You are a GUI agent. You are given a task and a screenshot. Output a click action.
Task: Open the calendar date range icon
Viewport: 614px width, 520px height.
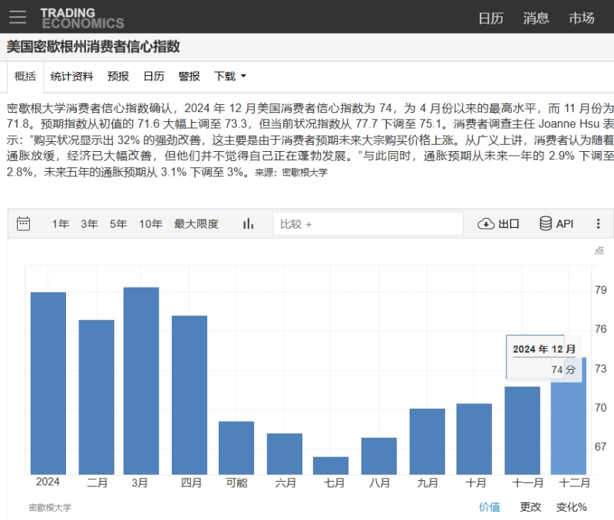coord(24,224)
